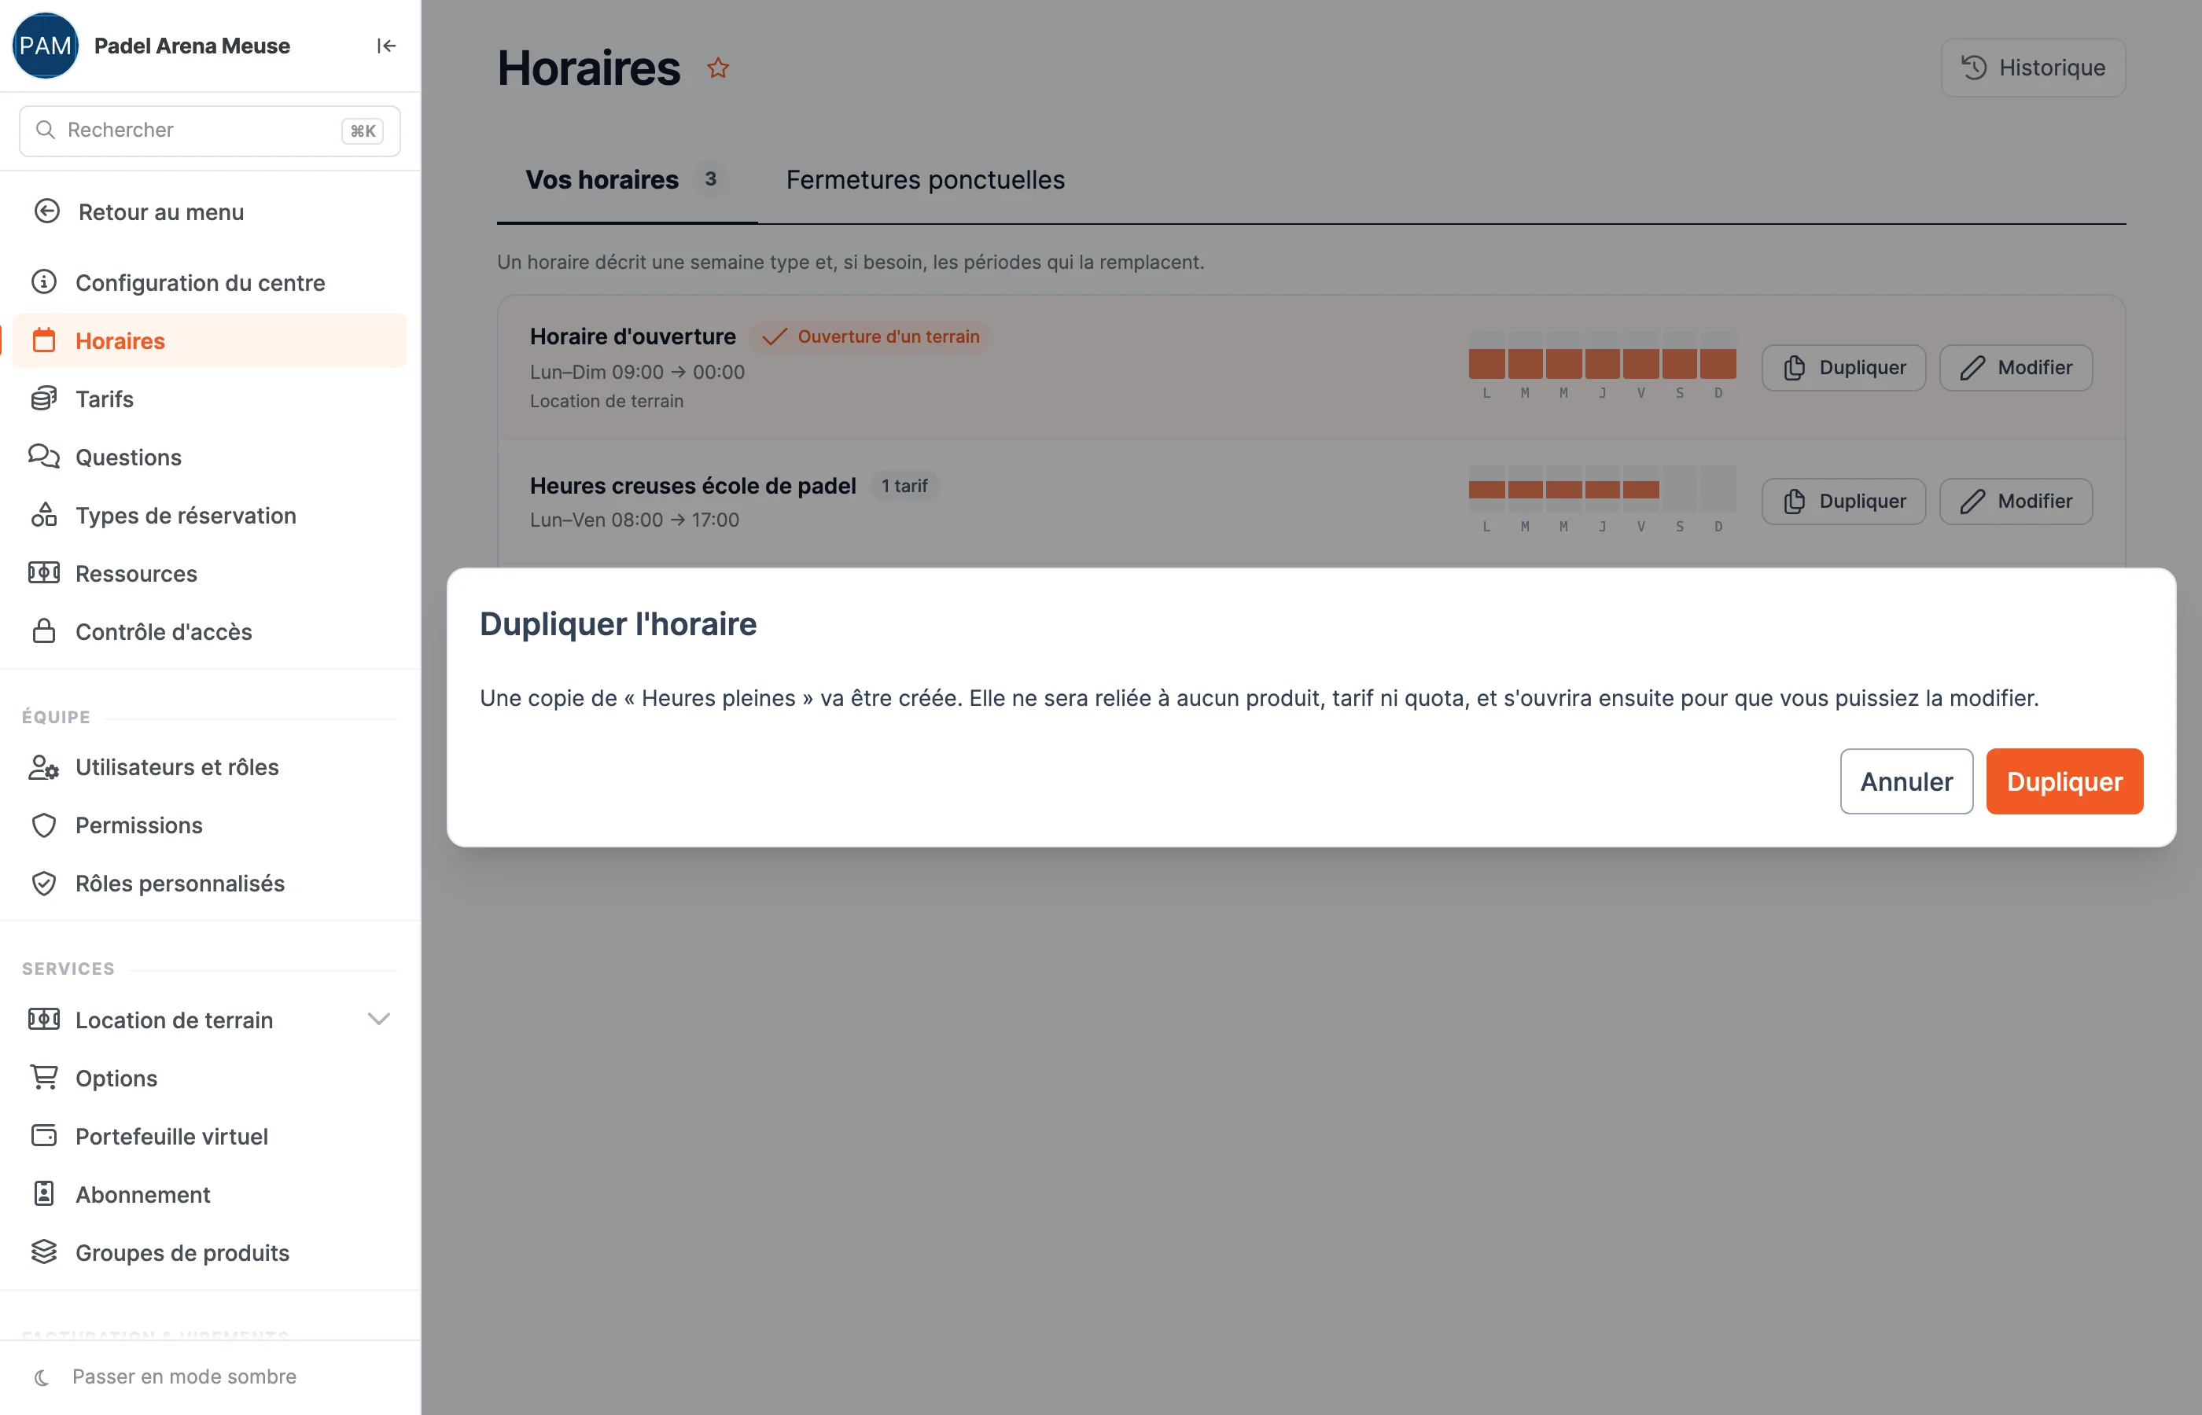This screenshot has height=1415, width=2202.
Task: Click the Heures creuses école de padel title
Action: (x=693, y=486)
